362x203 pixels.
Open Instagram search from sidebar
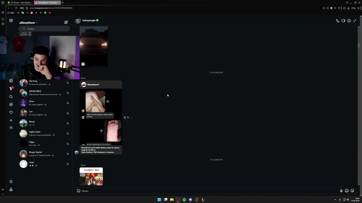pos(11,96)
